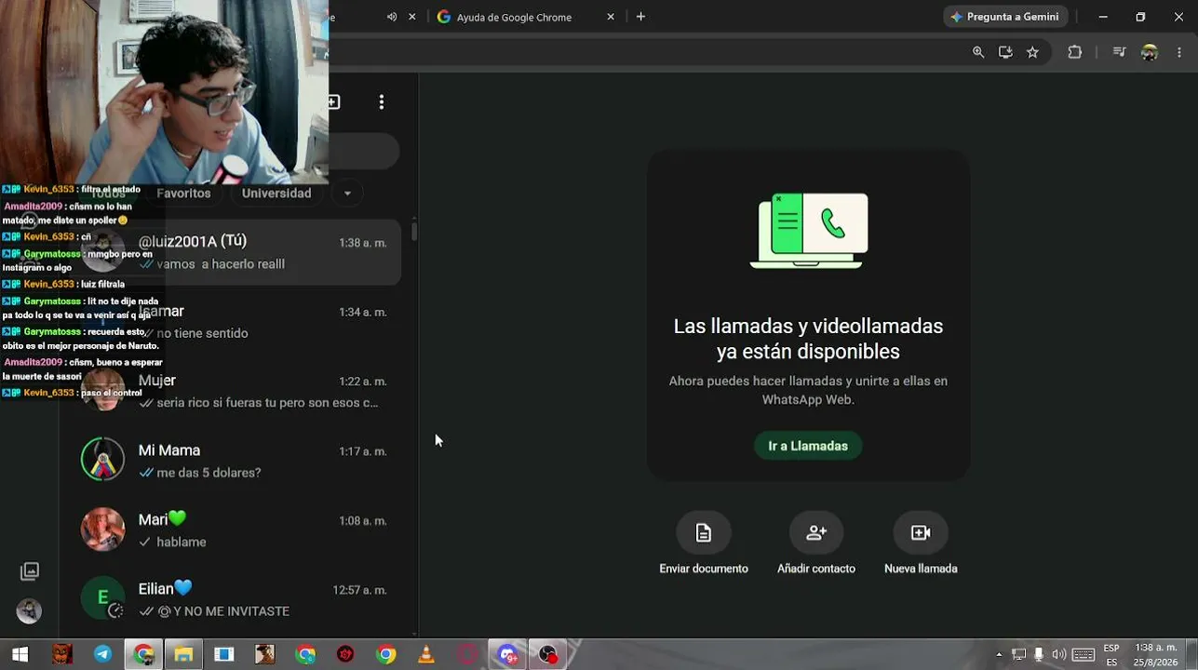Viewport: 1198px width, 670px height.
Task: Show hidden system tray icons
Action: 999,654
